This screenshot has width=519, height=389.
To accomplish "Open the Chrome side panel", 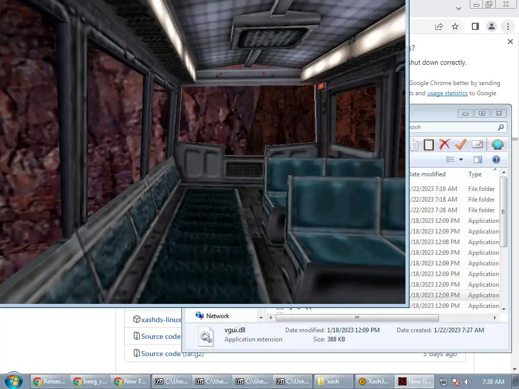I will 475,26.
